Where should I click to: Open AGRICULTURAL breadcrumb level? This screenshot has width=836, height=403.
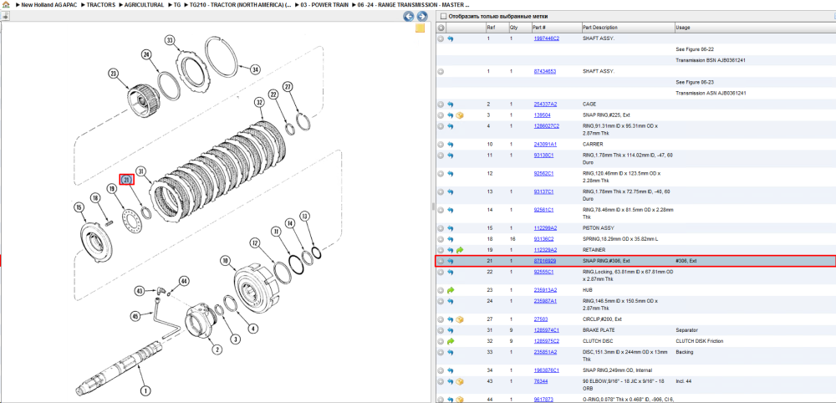point(144,4)
